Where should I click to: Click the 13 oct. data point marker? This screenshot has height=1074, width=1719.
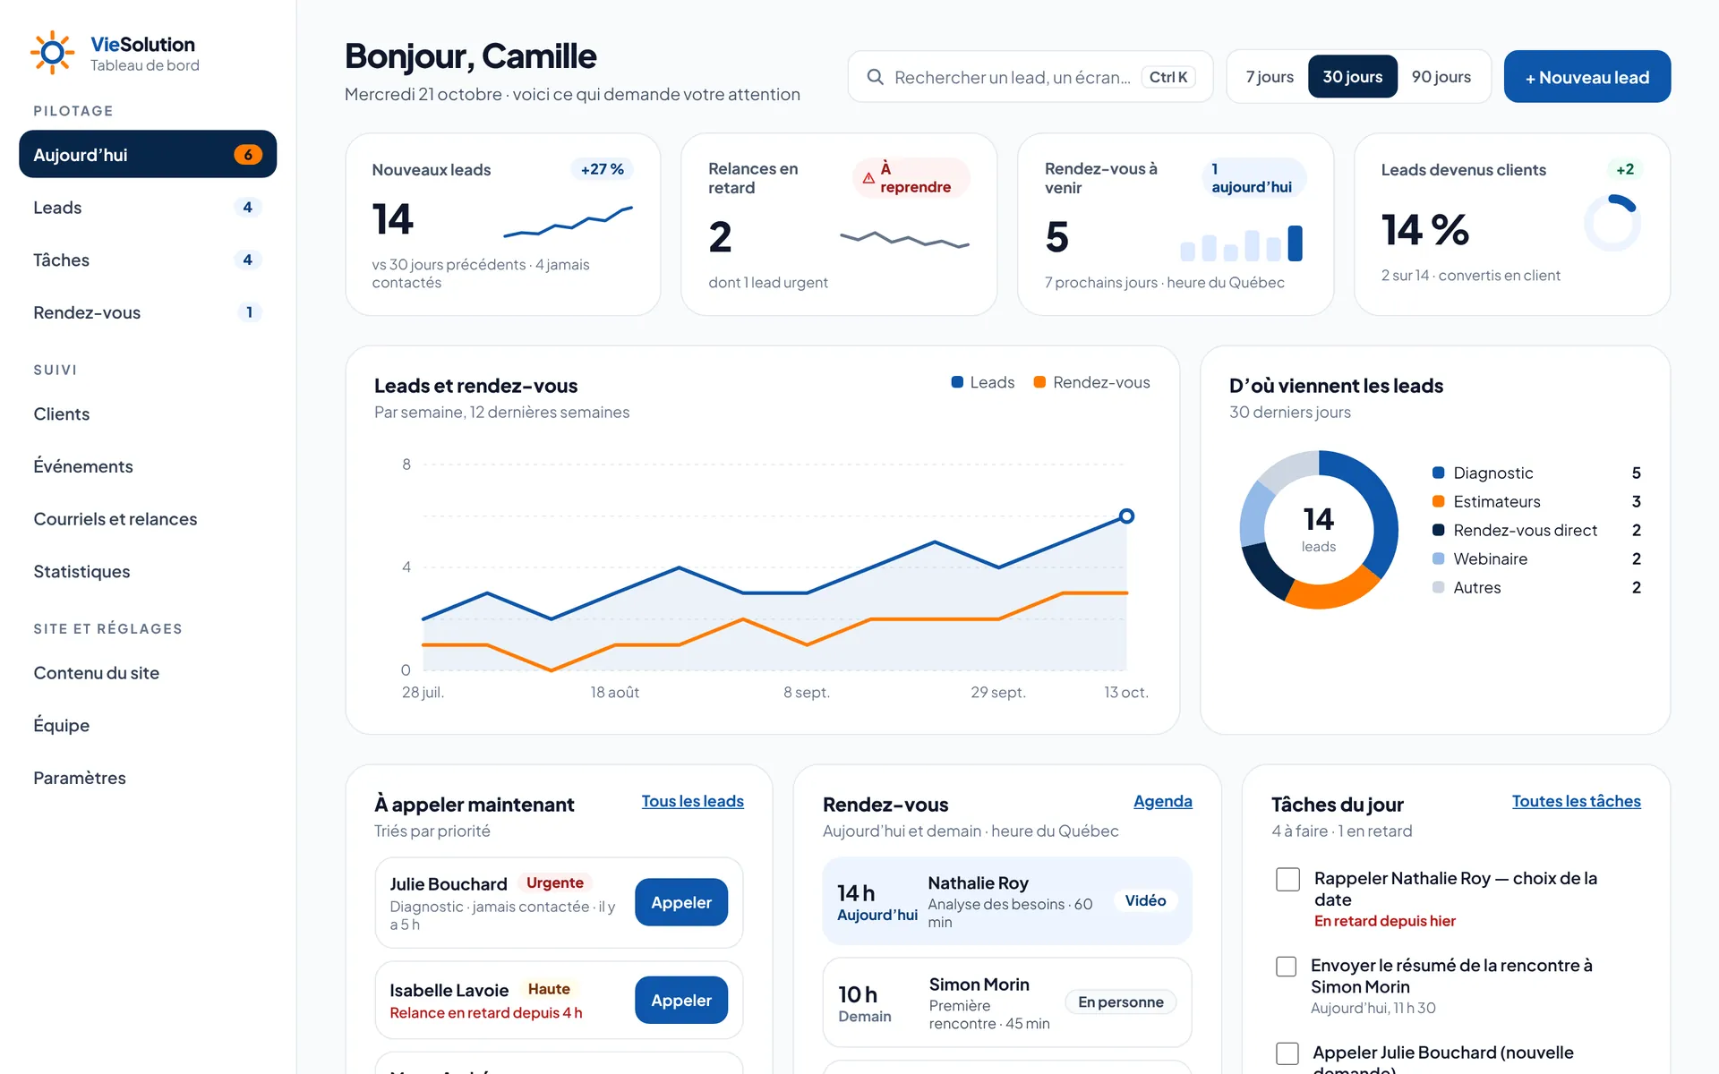click(x=1126, y=516)
